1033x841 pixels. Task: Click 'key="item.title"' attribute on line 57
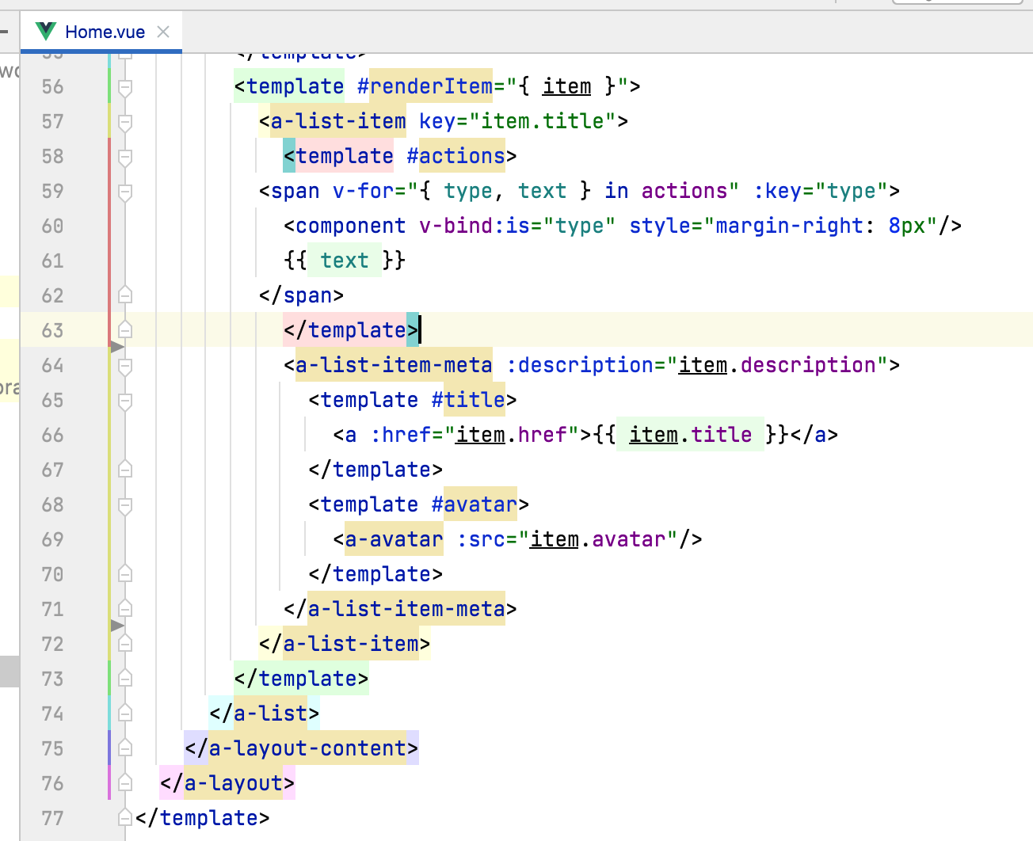click(x=517, y=121)
